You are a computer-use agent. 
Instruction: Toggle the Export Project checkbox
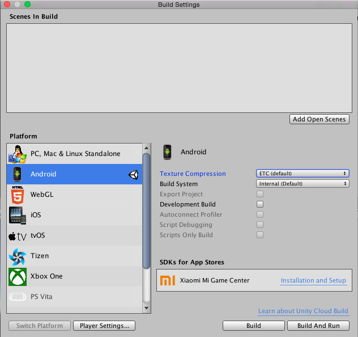click(x=260, y=194)
